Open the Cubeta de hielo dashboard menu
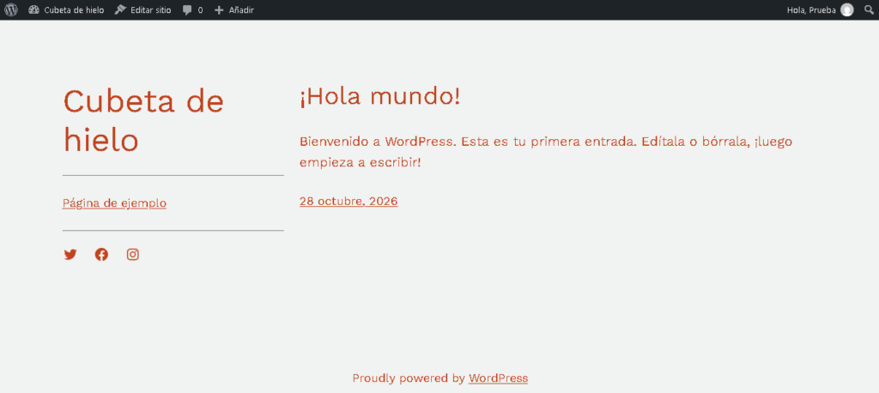Image resolution: width=879 pixels, height=393 pixels. 66,9
